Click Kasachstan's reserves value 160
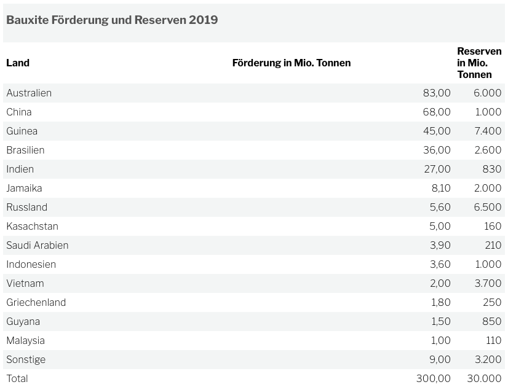The height and width of the screenshot is (390, 508). point(493,227)
